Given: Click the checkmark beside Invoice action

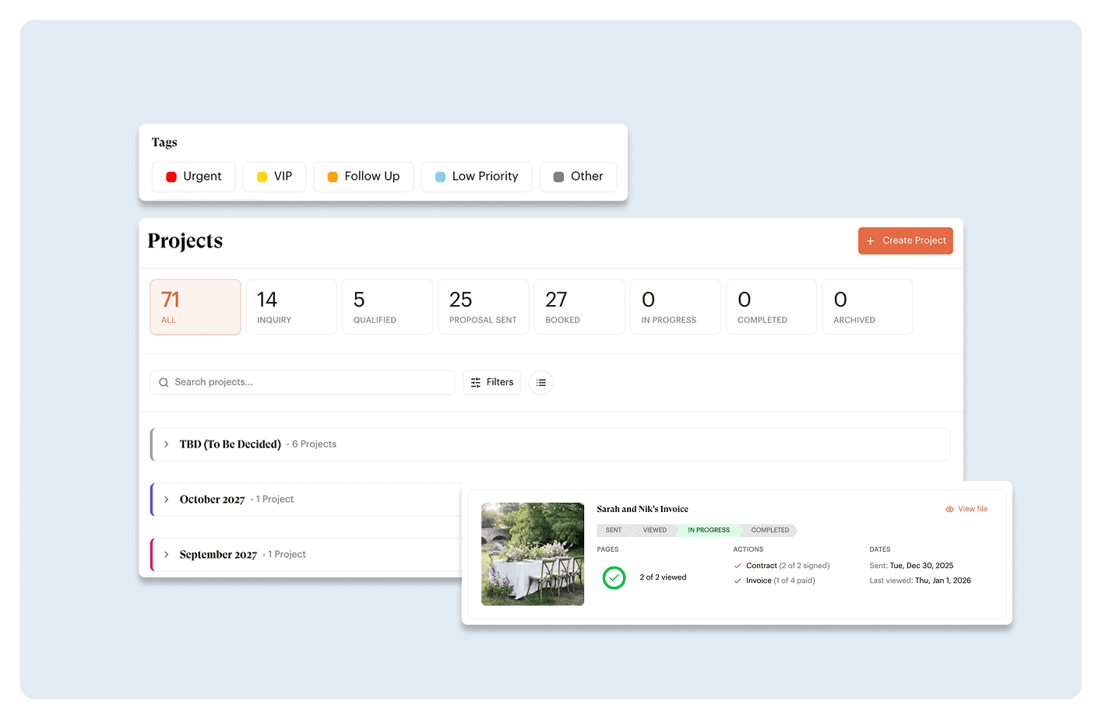Looking at the screenshot, I should pyautogui.click(x=737, y=580).
